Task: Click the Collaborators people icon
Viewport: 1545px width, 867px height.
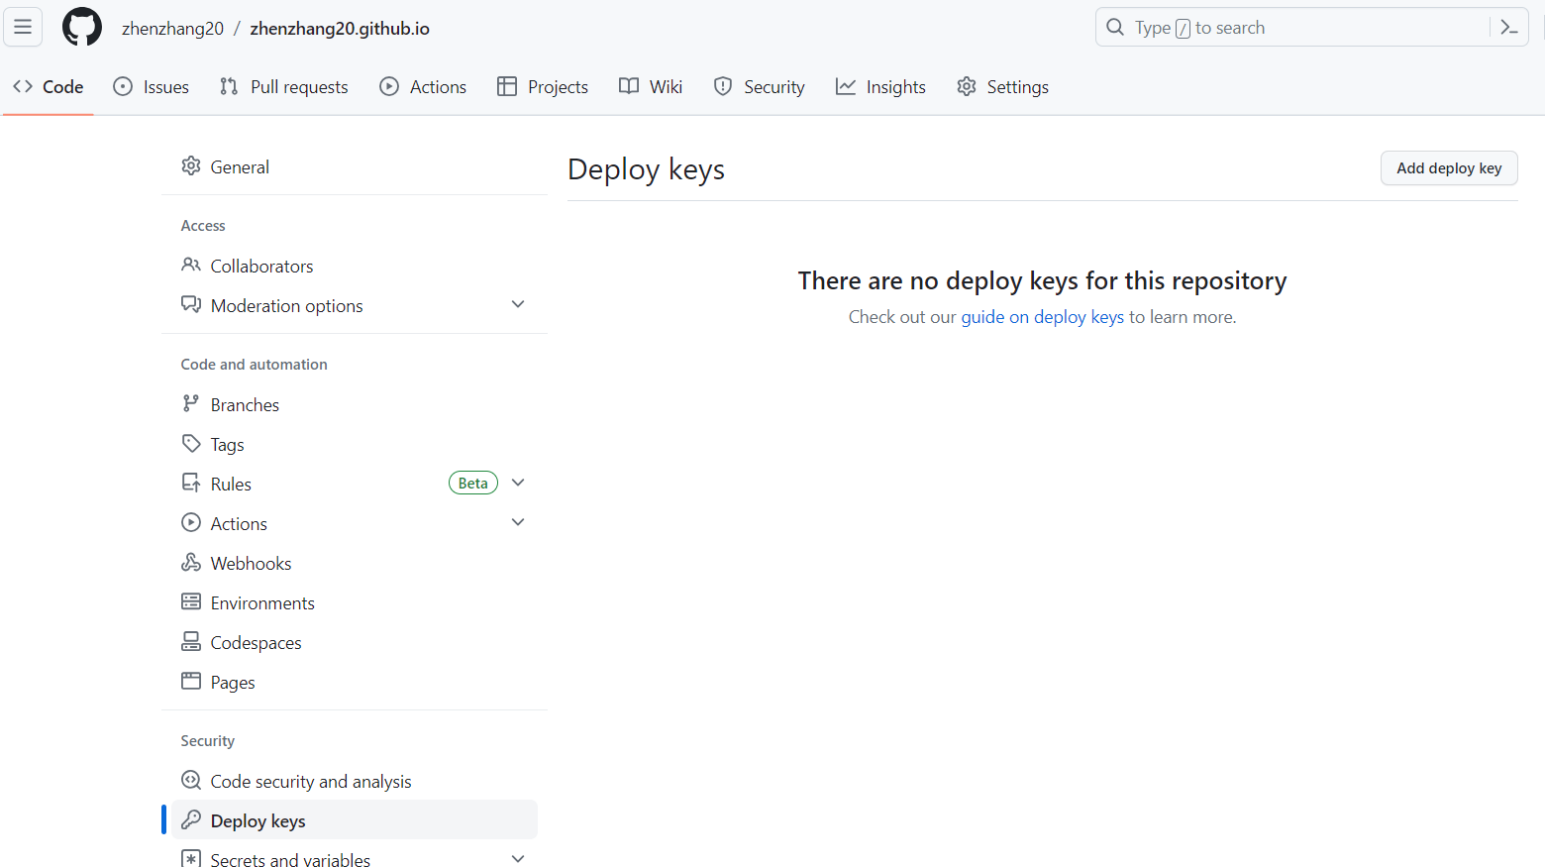Action: point(191,266)
